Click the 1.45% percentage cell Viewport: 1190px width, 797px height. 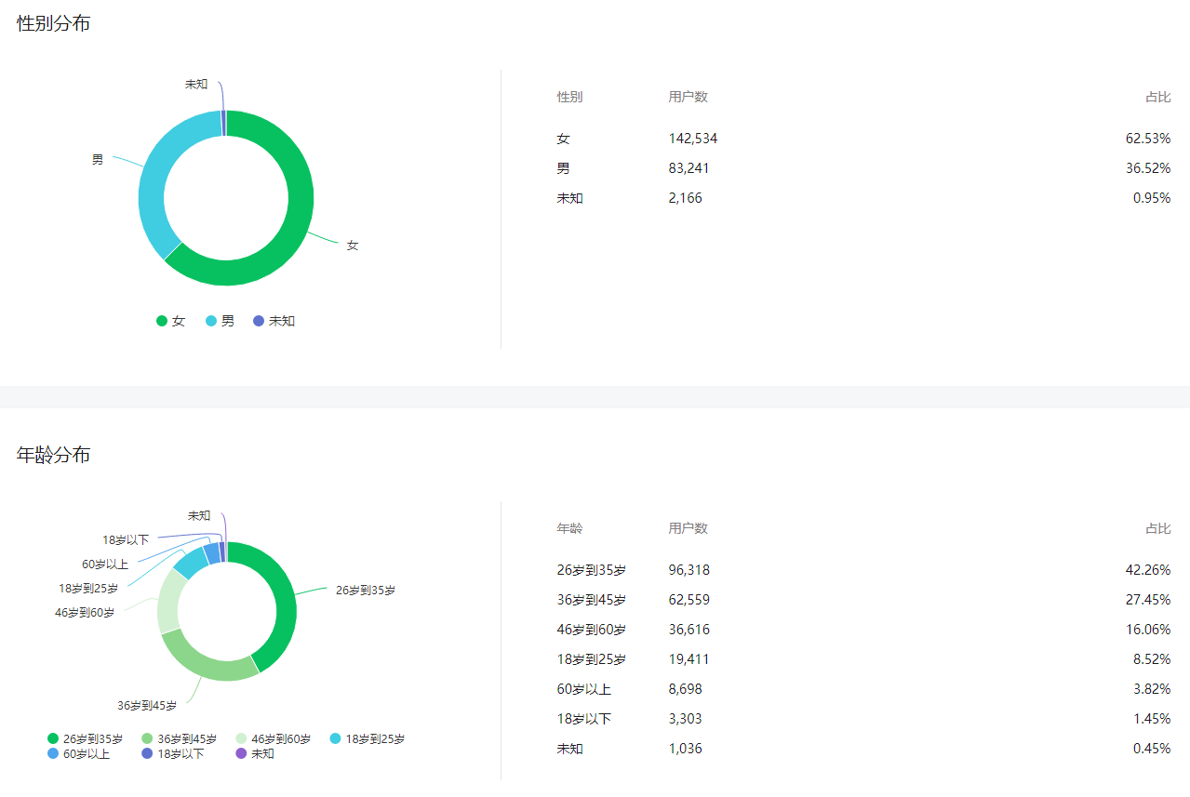tap(1152, 719)
